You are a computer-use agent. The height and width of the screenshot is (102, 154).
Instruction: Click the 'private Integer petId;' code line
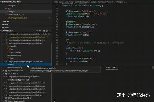77,35
